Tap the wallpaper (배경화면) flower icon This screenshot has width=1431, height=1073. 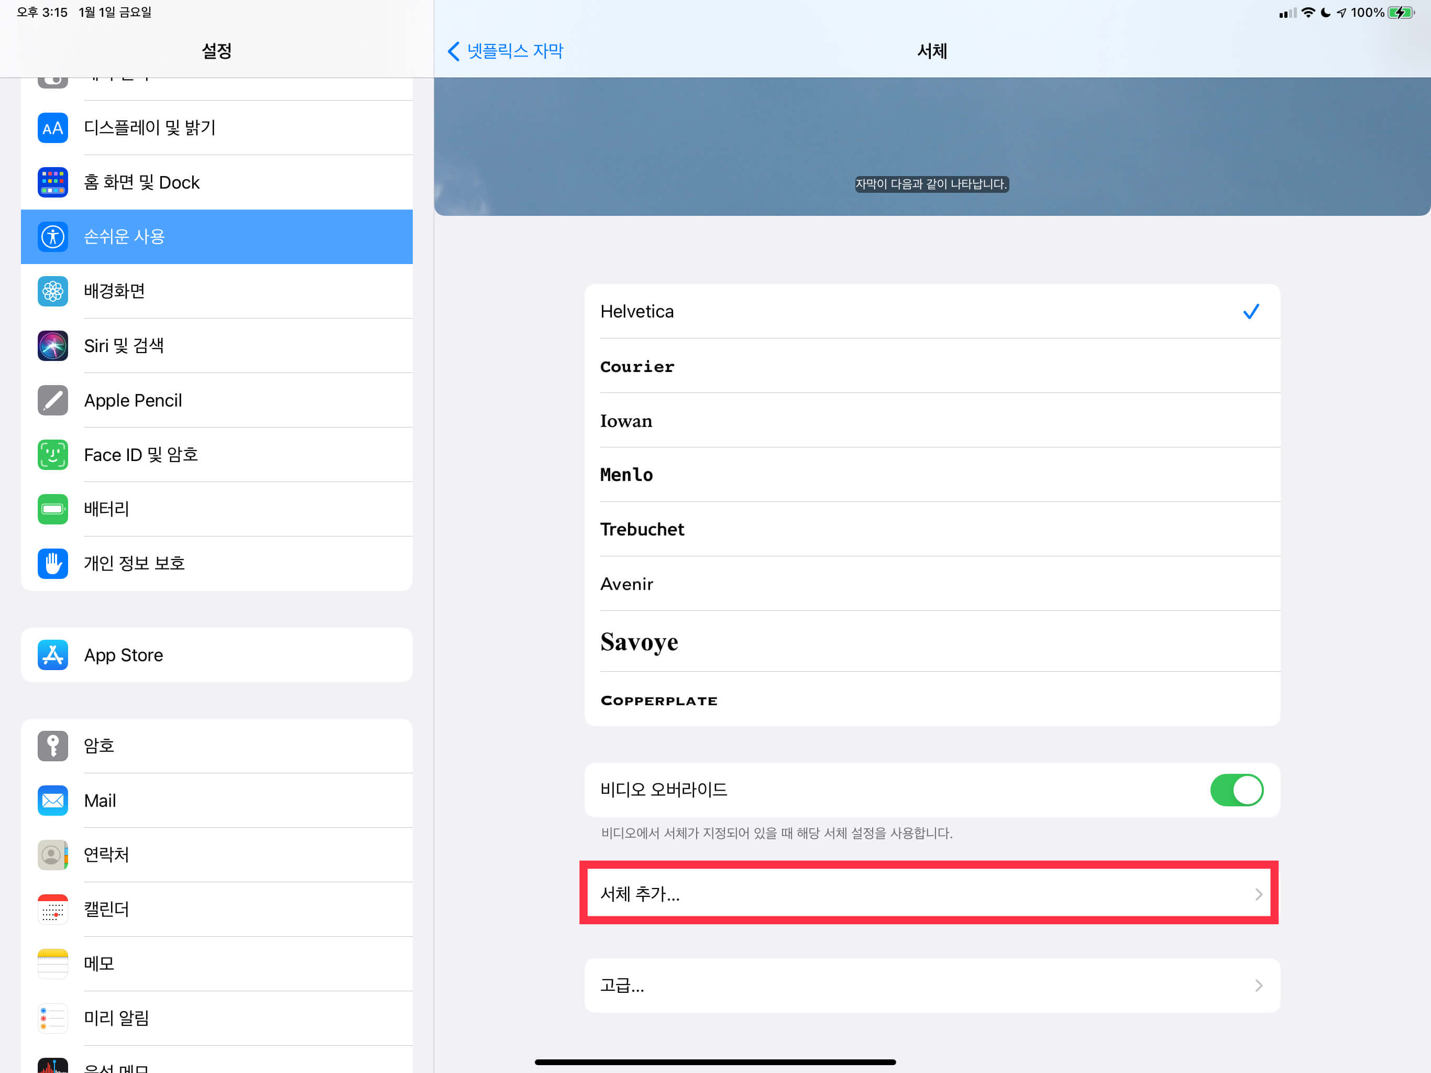[52, 291]
